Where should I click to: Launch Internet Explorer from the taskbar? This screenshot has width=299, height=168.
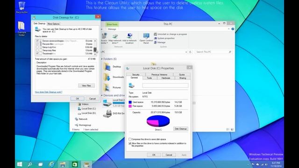tap(52, 164)
